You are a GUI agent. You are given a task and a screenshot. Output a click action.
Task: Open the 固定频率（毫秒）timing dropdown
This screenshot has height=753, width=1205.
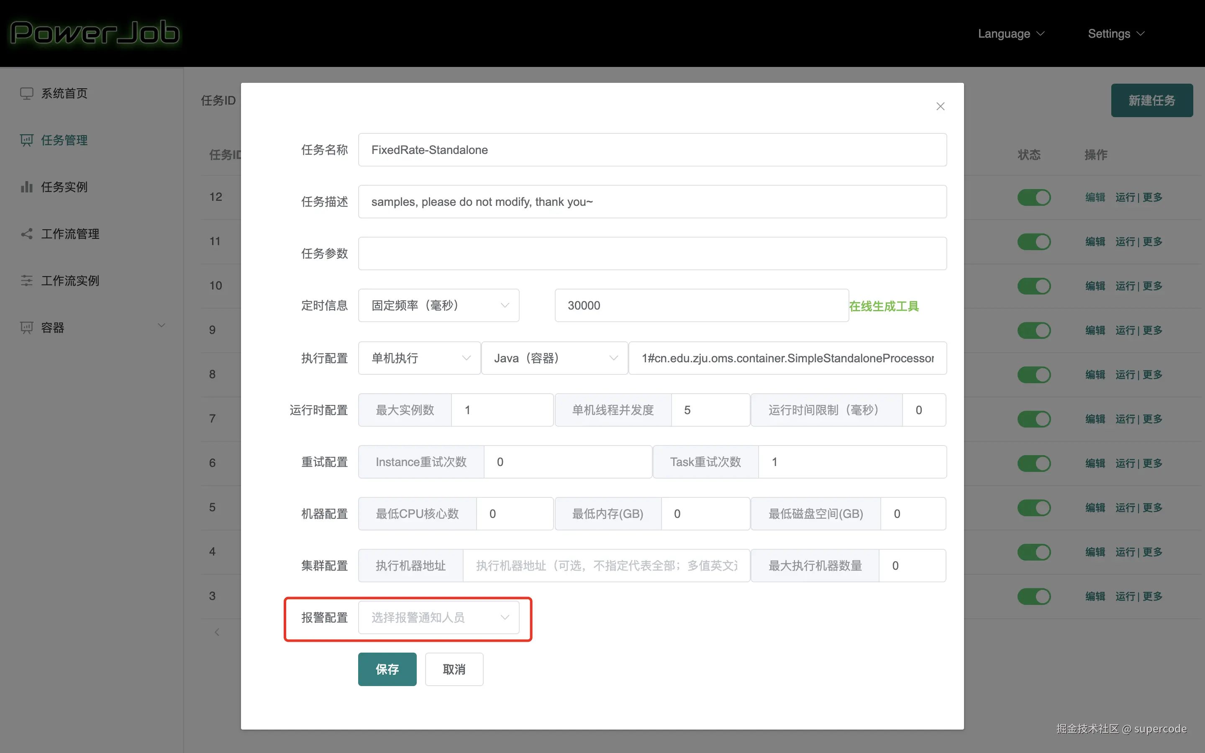(438, 305)
